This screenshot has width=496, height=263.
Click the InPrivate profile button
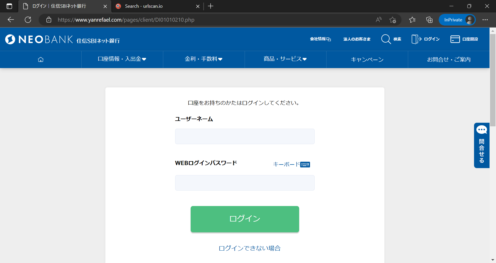(x=457, y=20)
